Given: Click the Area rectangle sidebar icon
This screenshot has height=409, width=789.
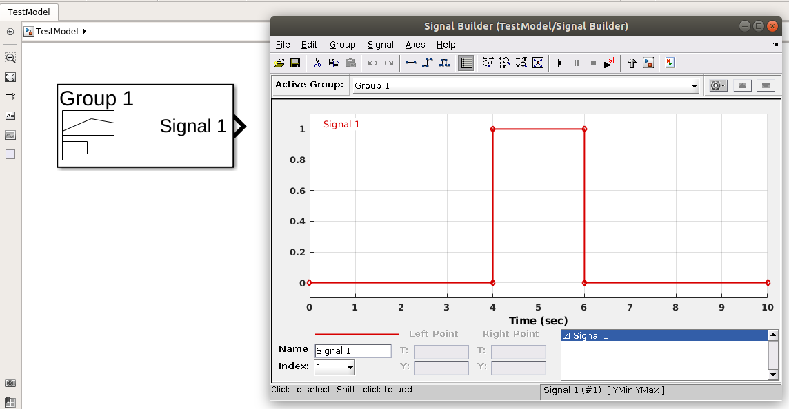Looking at the screenshot, I should tap(10, 154).
